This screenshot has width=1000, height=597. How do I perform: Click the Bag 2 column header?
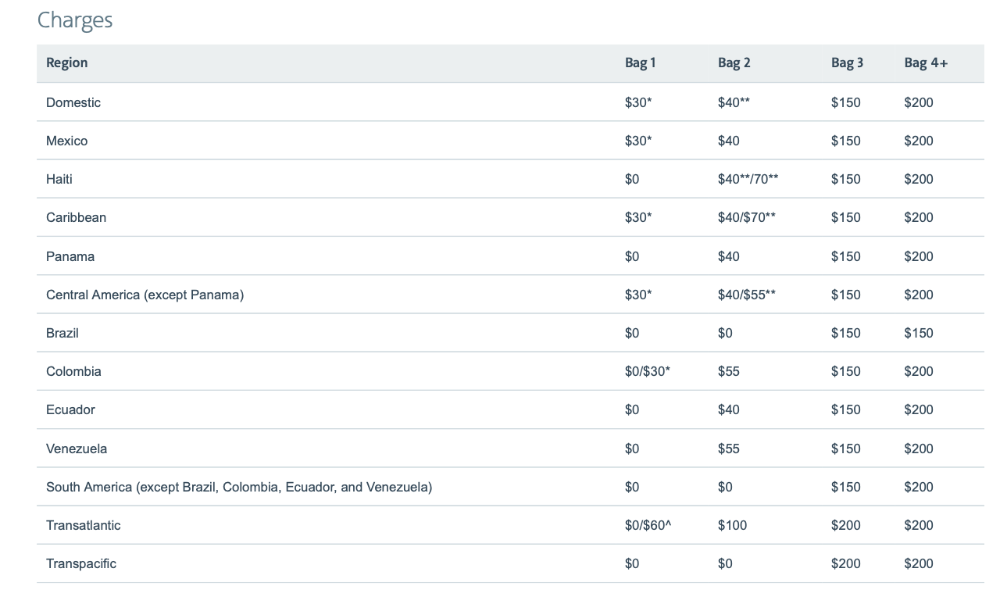point(734,63)
